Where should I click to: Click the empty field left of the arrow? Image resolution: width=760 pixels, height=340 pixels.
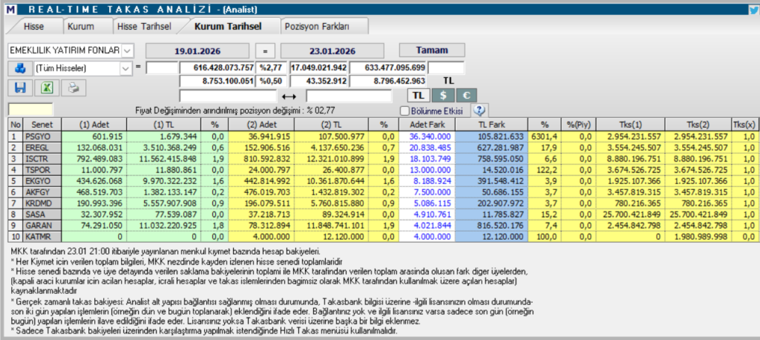click(x=228, y=96)
